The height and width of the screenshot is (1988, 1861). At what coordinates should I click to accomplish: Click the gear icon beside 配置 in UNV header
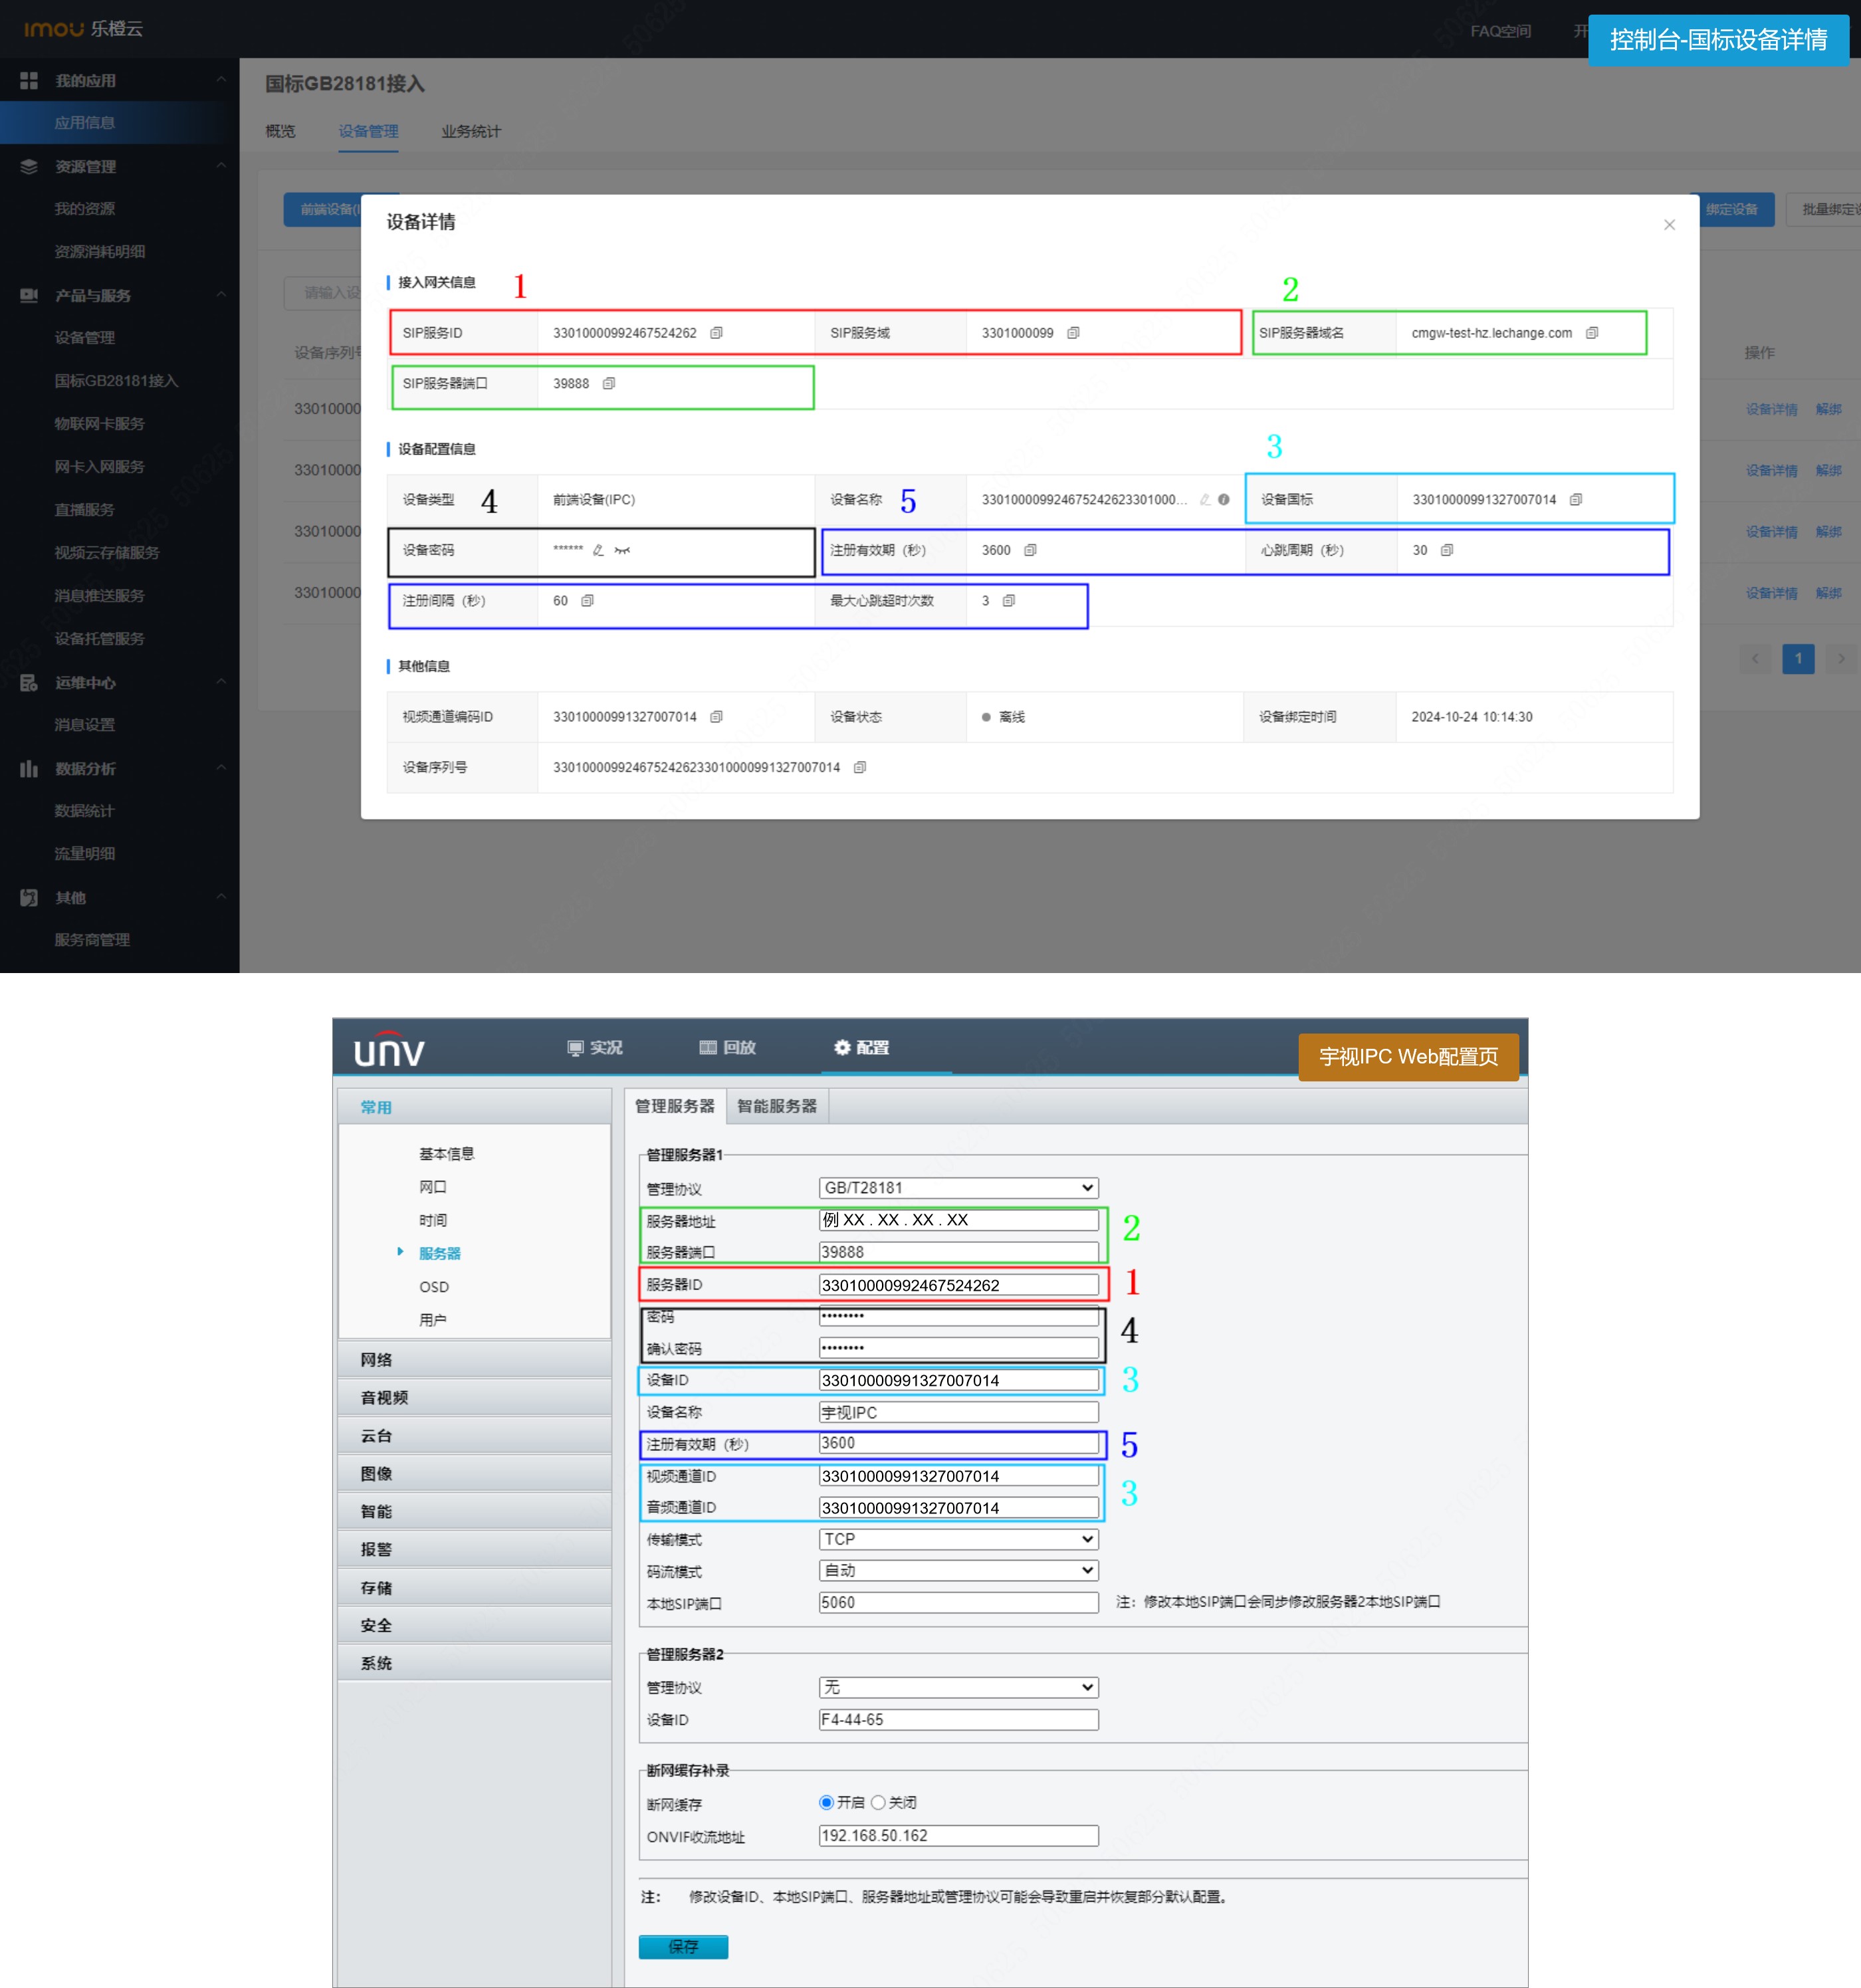click(x=842, y=1047)
